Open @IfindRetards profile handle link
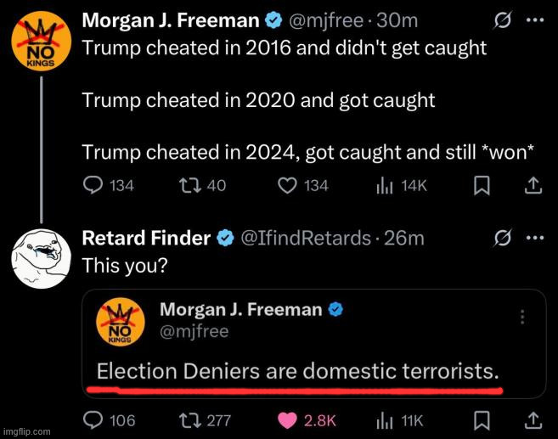This screenshot has width=558, height=439. [306, 238]
